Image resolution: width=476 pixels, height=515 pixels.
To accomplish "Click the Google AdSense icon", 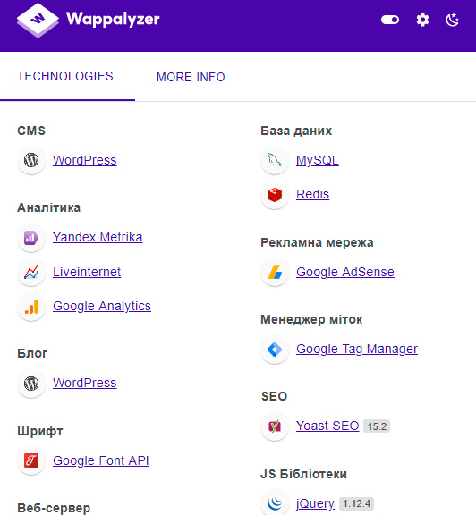I will click(x=275, y=272).
